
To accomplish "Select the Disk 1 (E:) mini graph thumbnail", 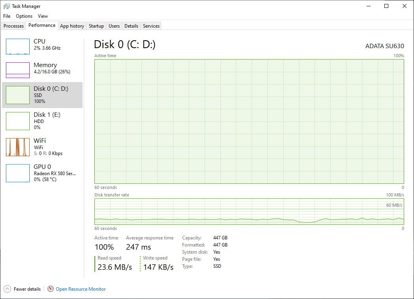I will click(18, 121).
